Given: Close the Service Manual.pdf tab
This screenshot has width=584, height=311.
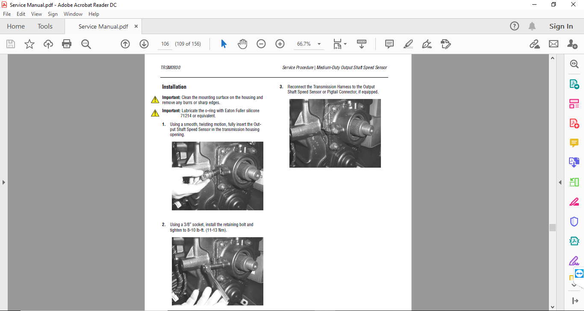Looking at the screenshot, I should click(136, 26).
